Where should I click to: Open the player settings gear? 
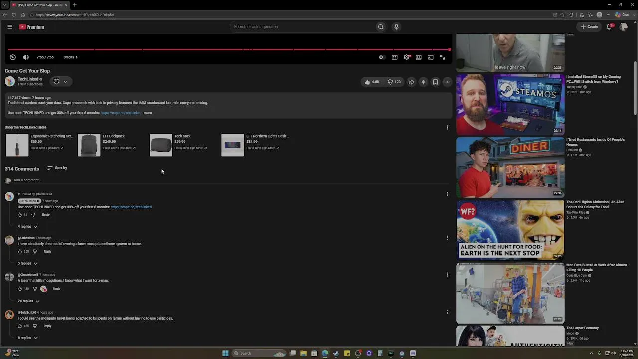click(407, 57)
